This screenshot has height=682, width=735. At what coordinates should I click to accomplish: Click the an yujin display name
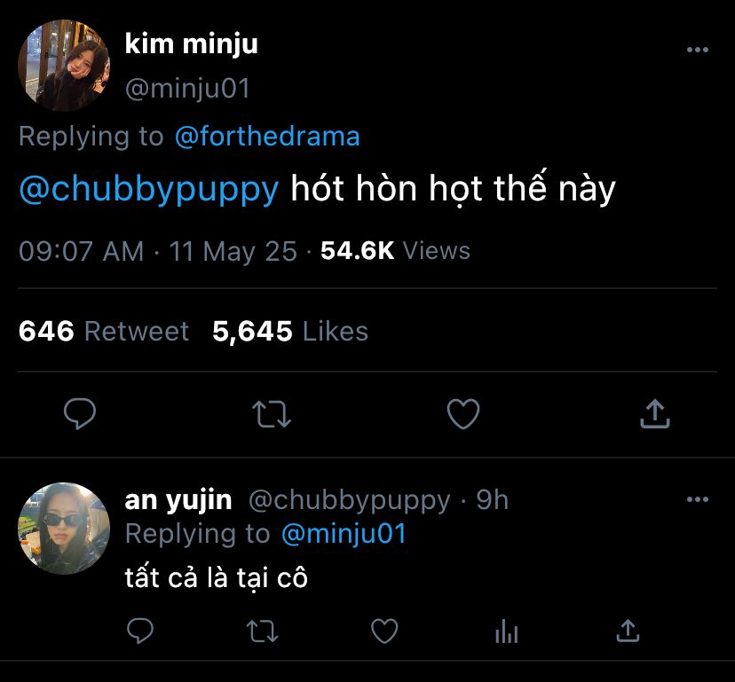[178, 500]
